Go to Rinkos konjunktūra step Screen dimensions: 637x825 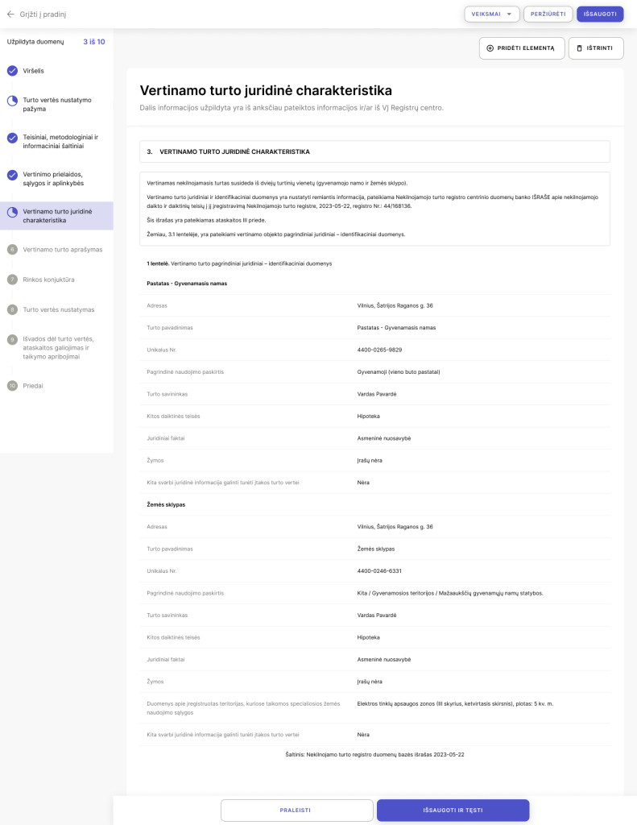coord(49,280)
